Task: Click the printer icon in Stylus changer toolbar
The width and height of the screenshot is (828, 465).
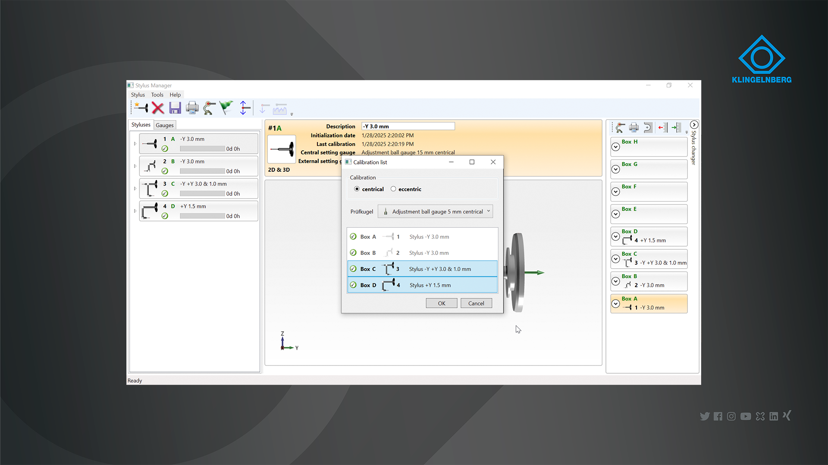Action: pyautogui.click(x=634, y=127)
